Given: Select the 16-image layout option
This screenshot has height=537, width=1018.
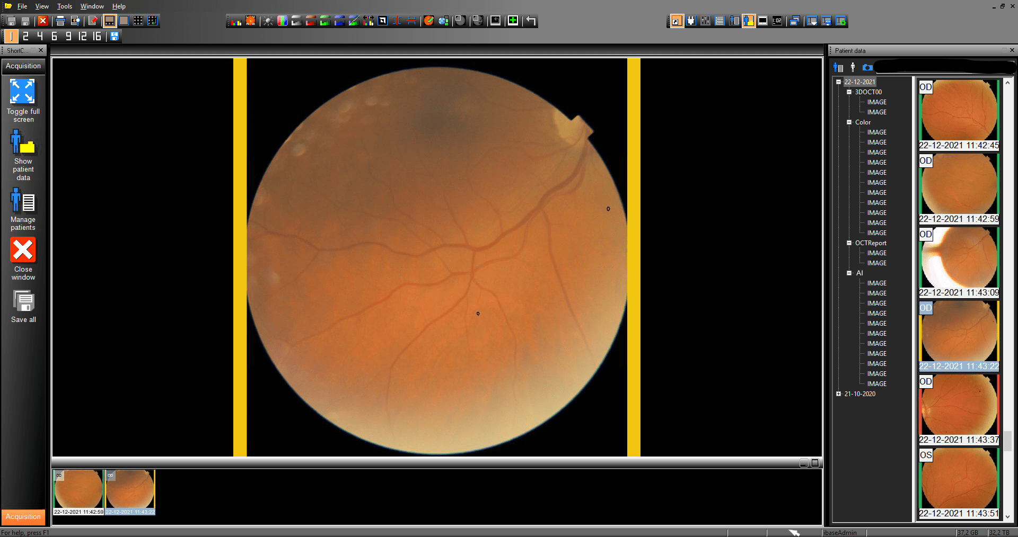Looking at the screenshot, I should click(97, 36).
